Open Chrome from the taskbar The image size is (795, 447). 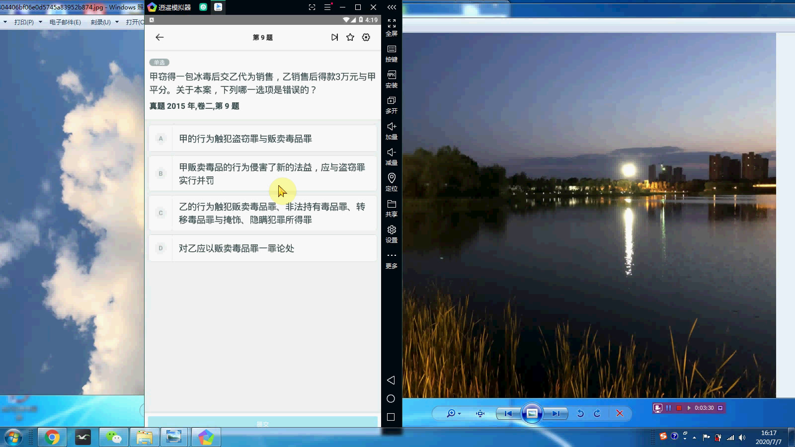(x=52, y=437)
